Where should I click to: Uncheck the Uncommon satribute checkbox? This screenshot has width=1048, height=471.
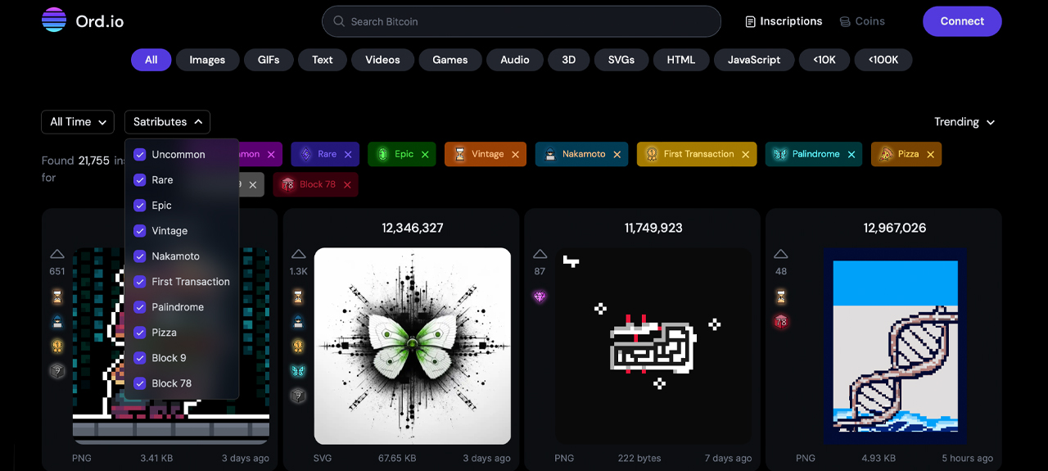(x=140, y=155)
